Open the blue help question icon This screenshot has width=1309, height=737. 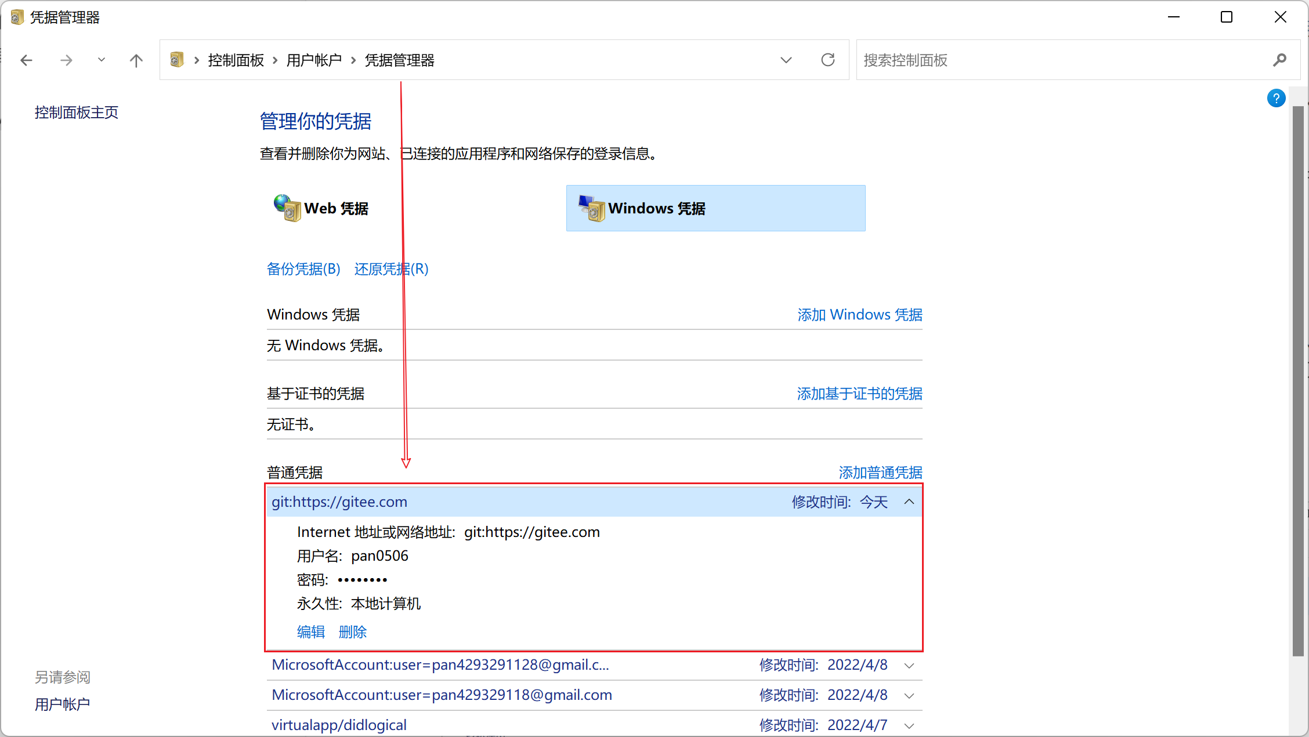[1276, 98]
